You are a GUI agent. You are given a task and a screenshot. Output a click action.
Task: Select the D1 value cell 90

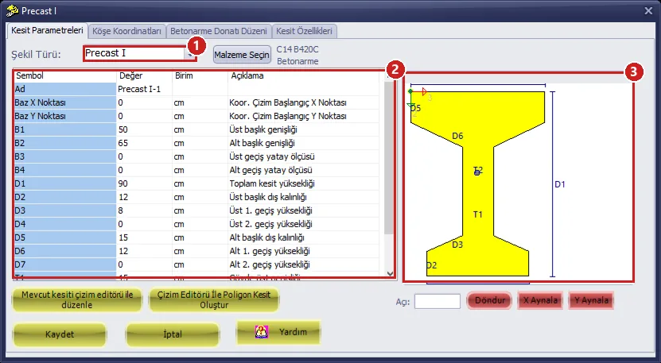(x=144, y=183)
